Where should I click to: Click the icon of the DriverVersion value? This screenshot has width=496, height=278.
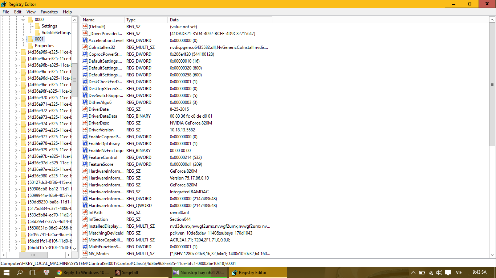point(85,130)
